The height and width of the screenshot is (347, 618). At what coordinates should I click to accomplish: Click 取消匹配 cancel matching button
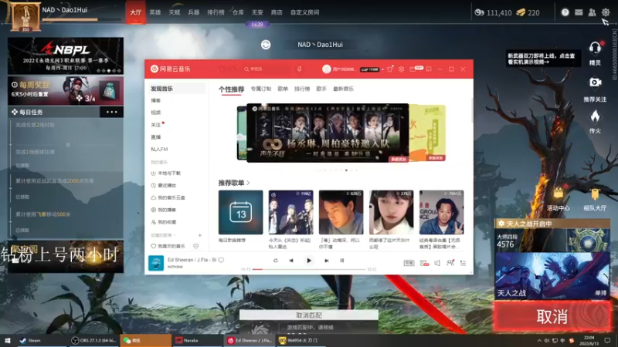[308, 315]
